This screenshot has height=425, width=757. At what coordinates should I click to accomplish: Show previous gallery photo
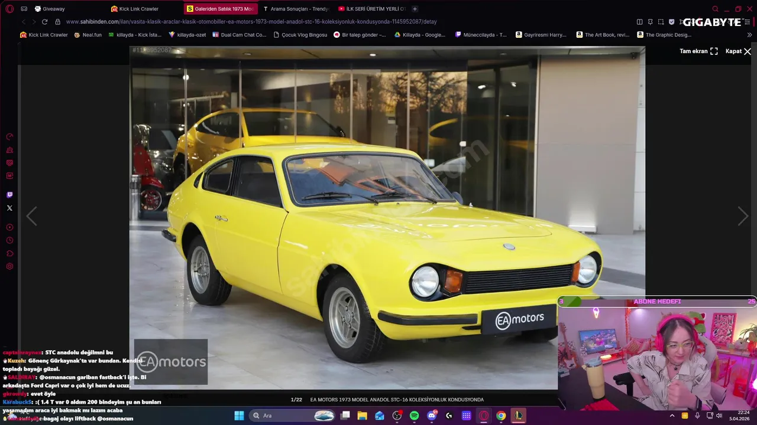[31, 216]
